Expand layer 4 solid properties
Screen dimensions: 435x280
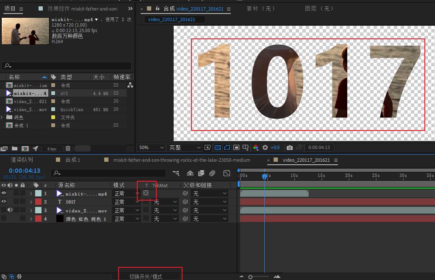click(x=31, y=219)
